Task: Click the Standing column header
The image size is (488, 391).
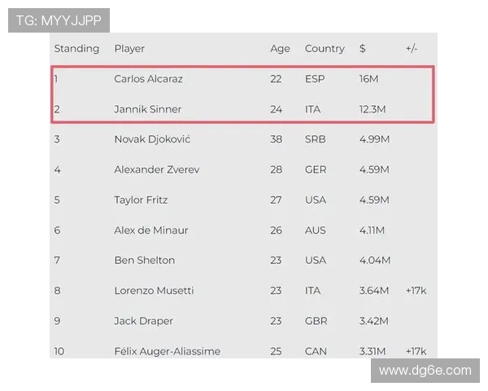Action: coord(76,49)
